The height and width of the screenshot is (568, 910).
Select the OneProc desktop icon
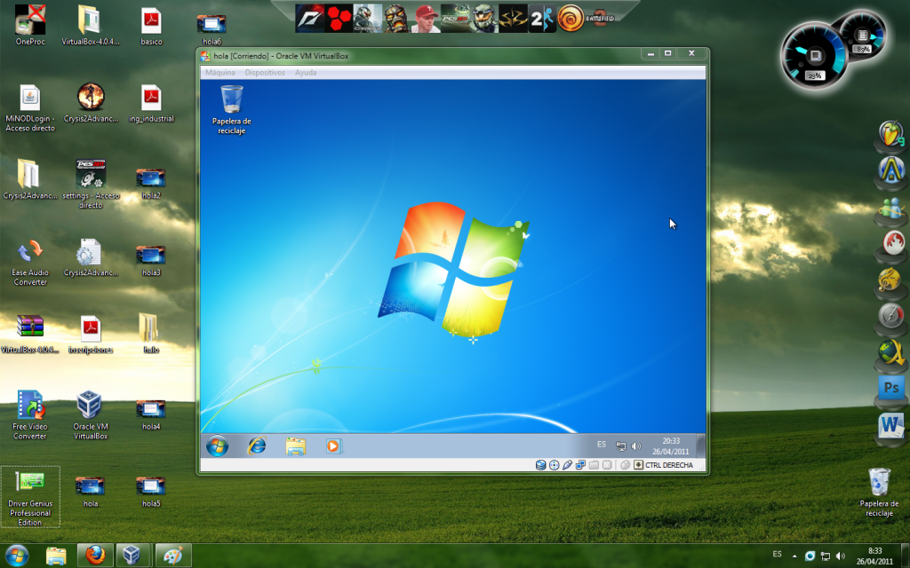tap(30, 24)
